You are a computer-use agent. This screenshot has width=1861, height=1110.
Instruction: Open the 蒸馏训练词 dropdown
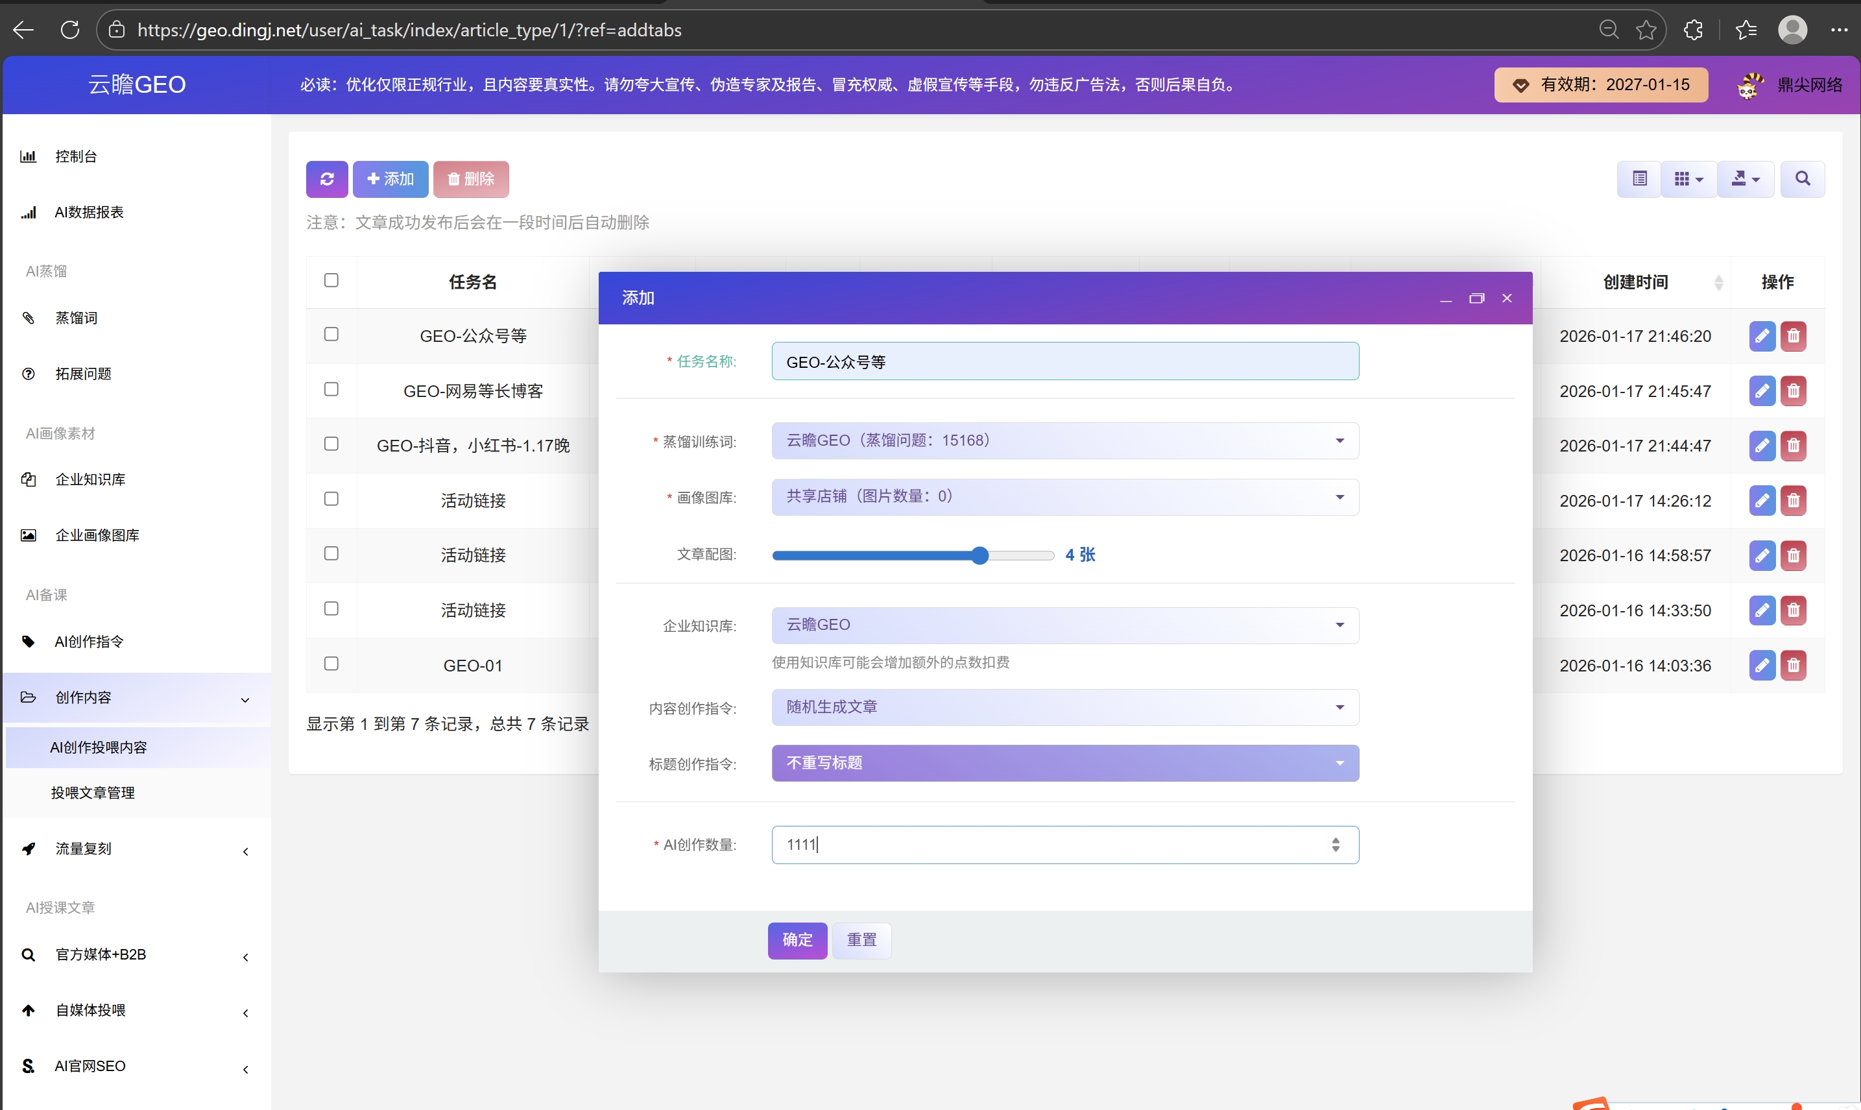(x=1064, y=440)
